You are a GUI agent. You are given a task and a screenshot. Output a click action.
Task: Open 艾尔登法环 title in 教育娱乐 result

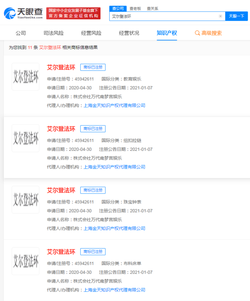pyautogui.click(x=61, y=67)
